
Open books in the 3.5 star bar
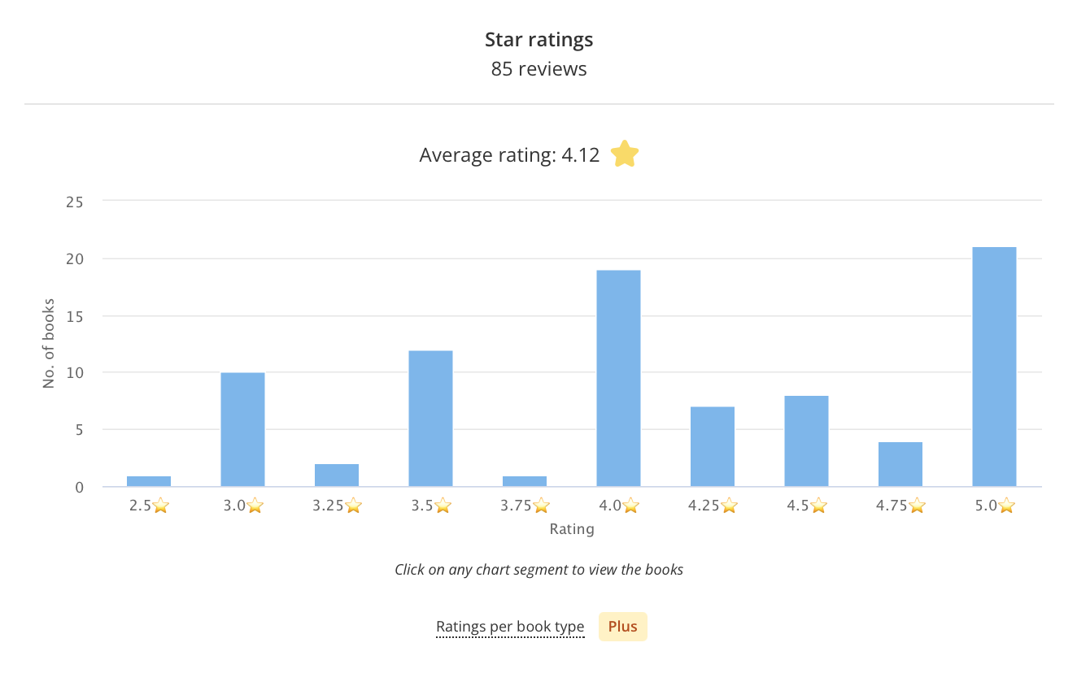tap(430, 419)
